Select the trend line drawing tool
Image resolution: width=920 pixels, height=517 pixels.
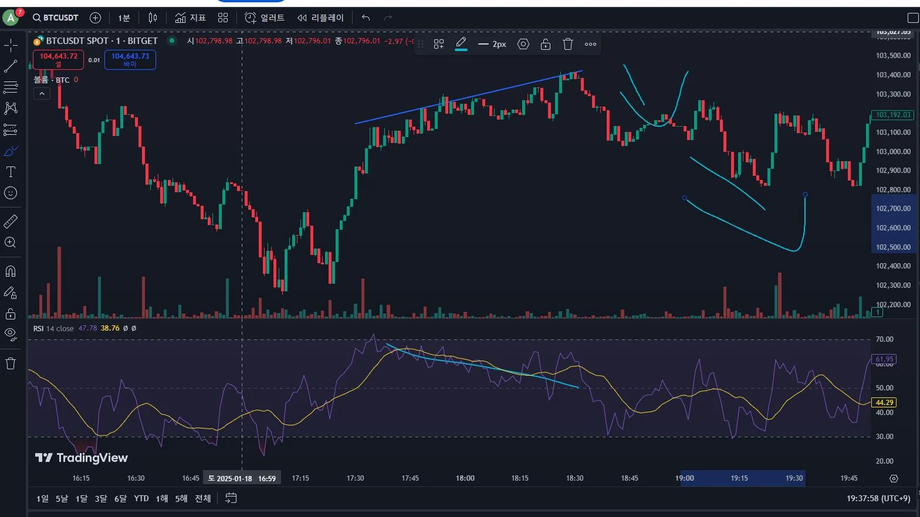pyautogui.click(x=11, y=66)
